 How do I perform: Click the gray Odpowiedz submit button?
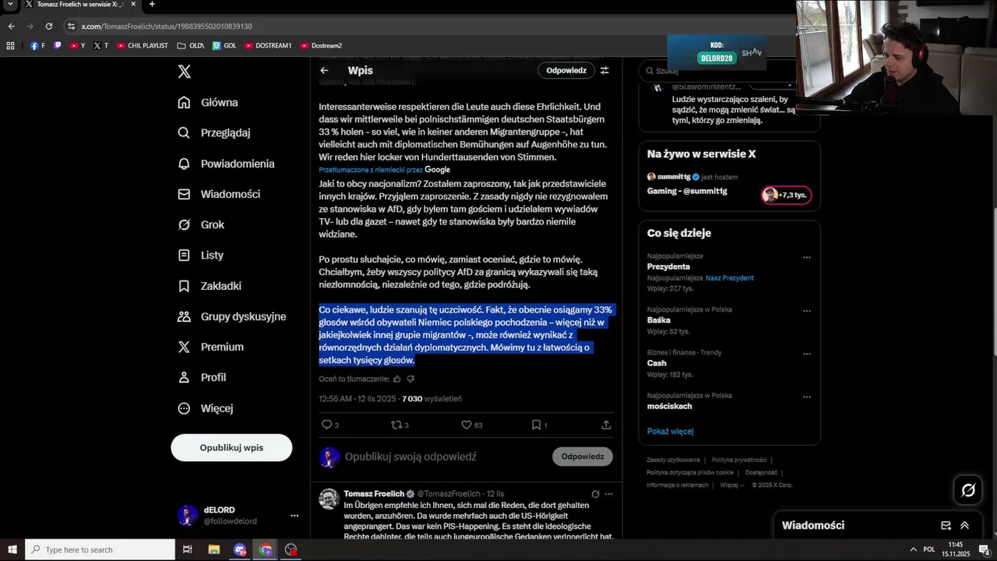(583, 457)
